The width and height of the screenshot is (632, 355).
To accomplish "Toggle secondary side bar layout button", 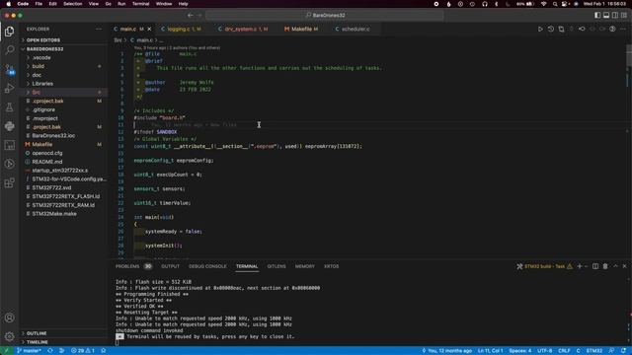I will pos(615,16).
